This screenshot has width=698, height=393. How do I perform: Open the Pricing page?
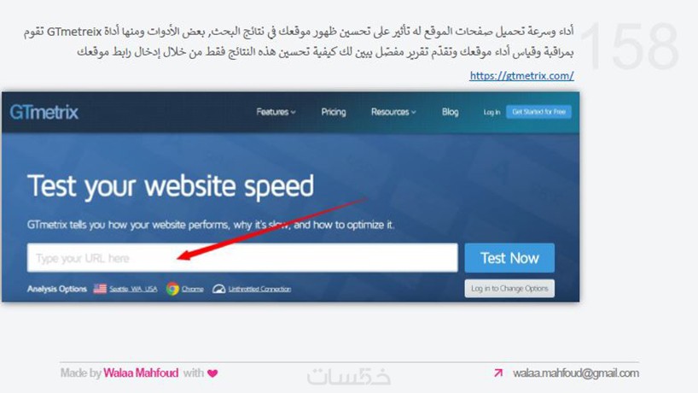[x=334, y=112]
